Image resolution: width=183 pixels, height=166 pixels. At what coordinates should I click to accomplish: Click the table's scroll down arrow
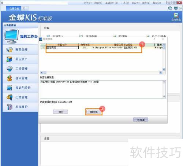[x=164, y=69]
